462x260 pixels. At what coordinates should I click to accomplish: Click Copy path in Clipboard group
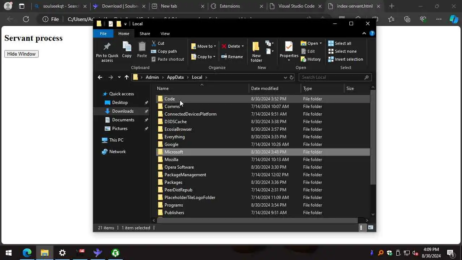point(164,51)
